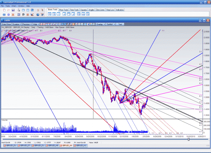Click the blue cross icon in chart toolbar
211x153 pixels.
88,24
